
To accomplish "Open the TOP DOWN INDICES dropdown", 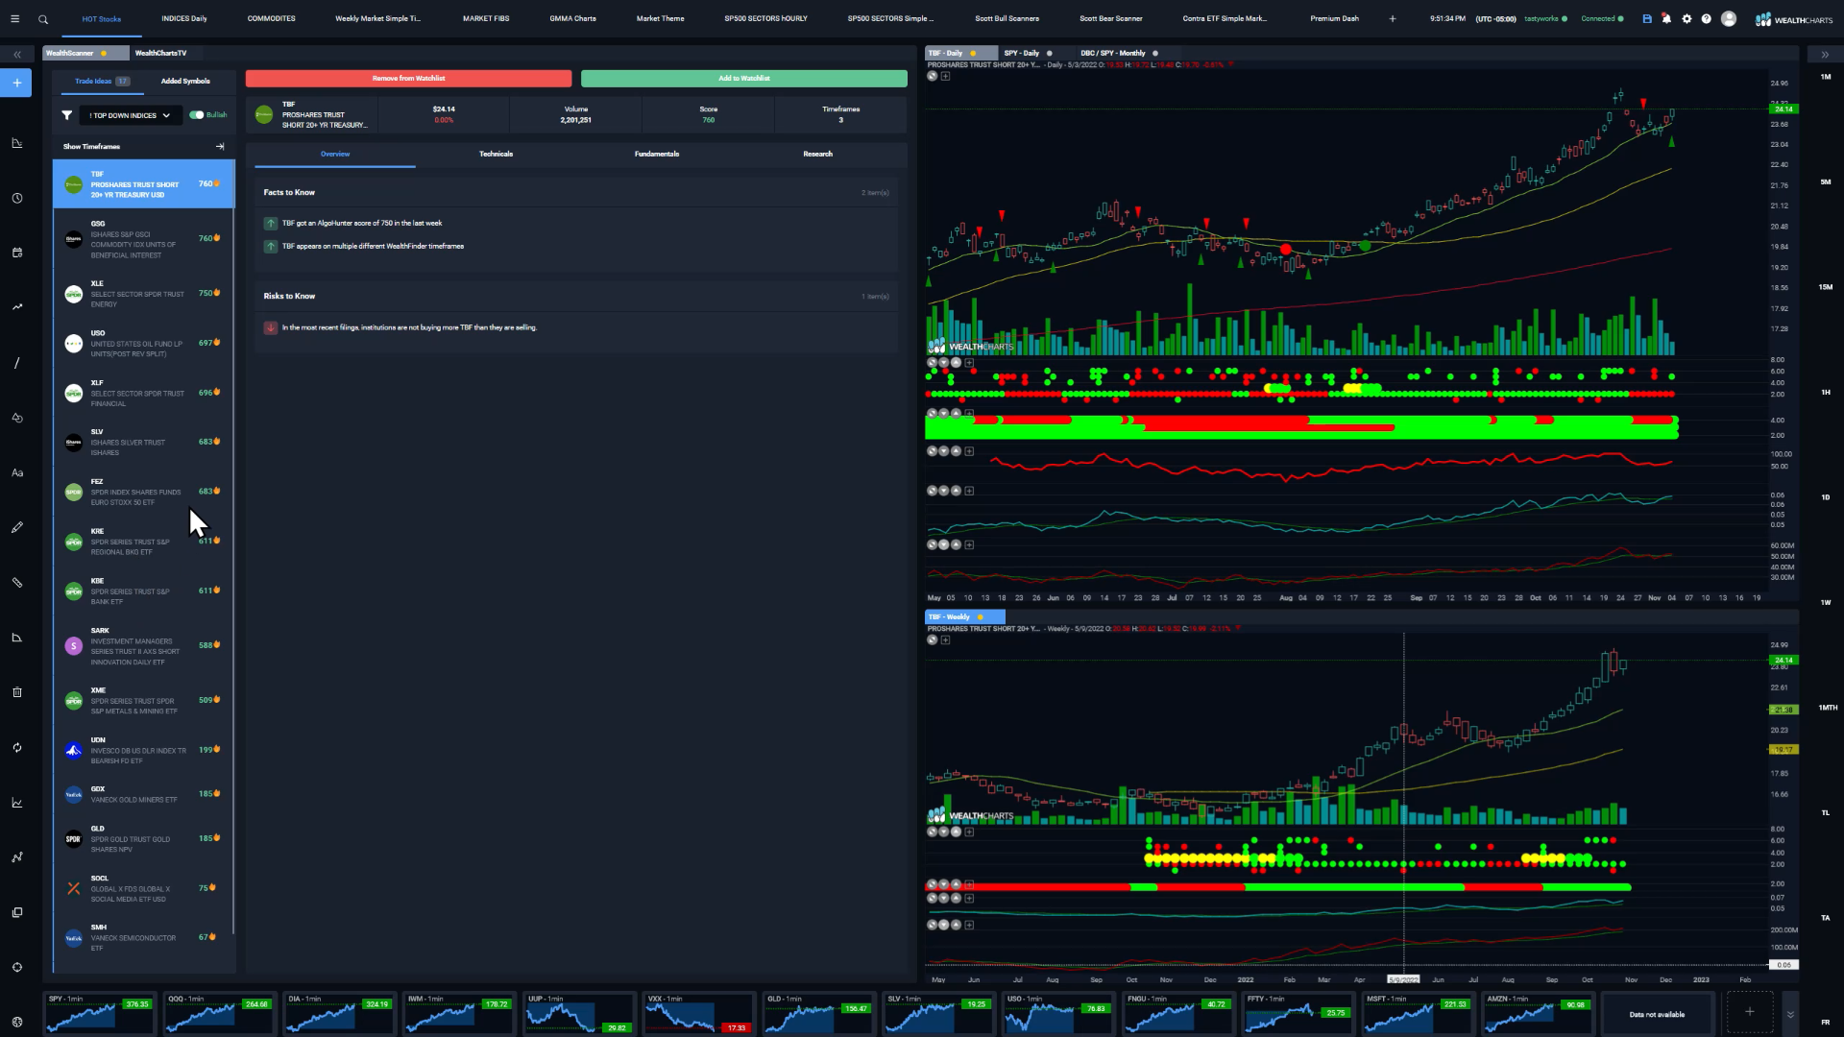I will tap(131, 115).
